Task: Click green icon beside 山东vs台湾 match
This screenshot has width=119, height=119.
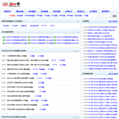Action: pyautogui.click(x=29, y=40)
